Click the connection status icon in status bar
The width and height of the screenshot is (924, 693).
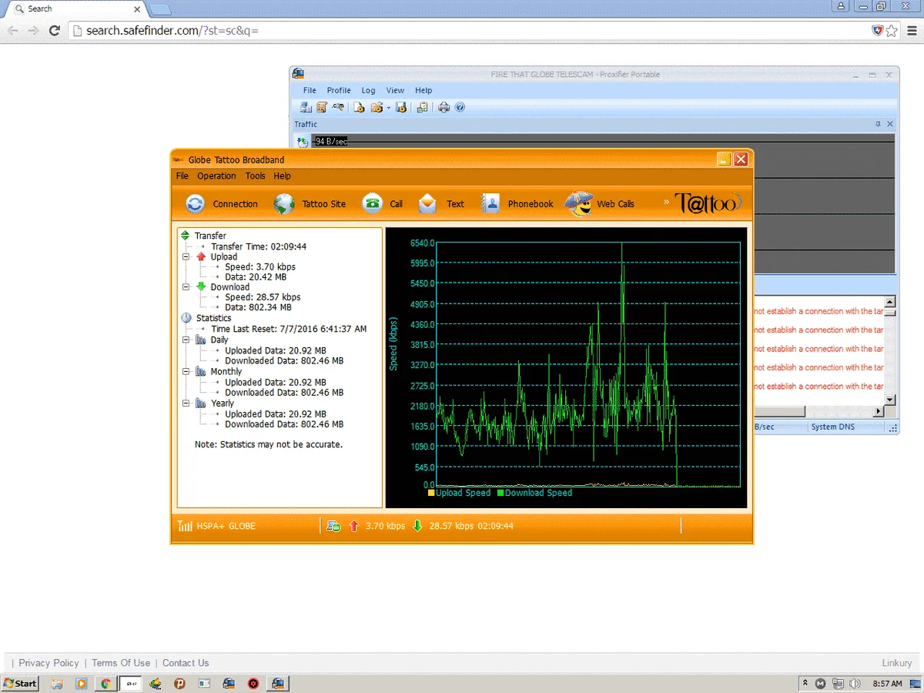(x=333, y=526)
